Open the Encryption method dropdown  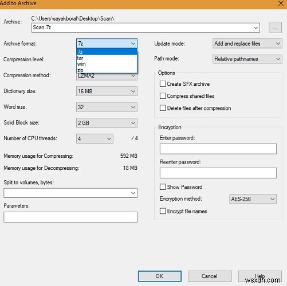tap(253, 199)
